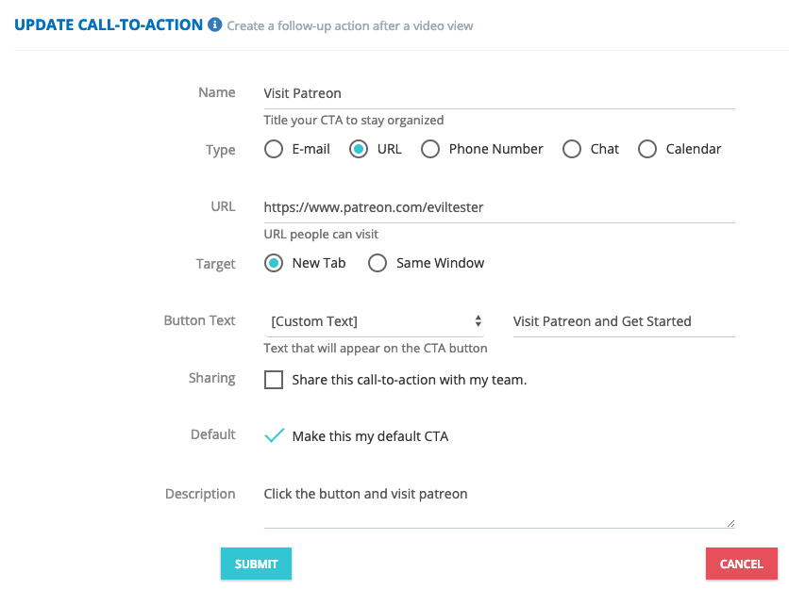Click into the URL input field

(x=499, y=208)
